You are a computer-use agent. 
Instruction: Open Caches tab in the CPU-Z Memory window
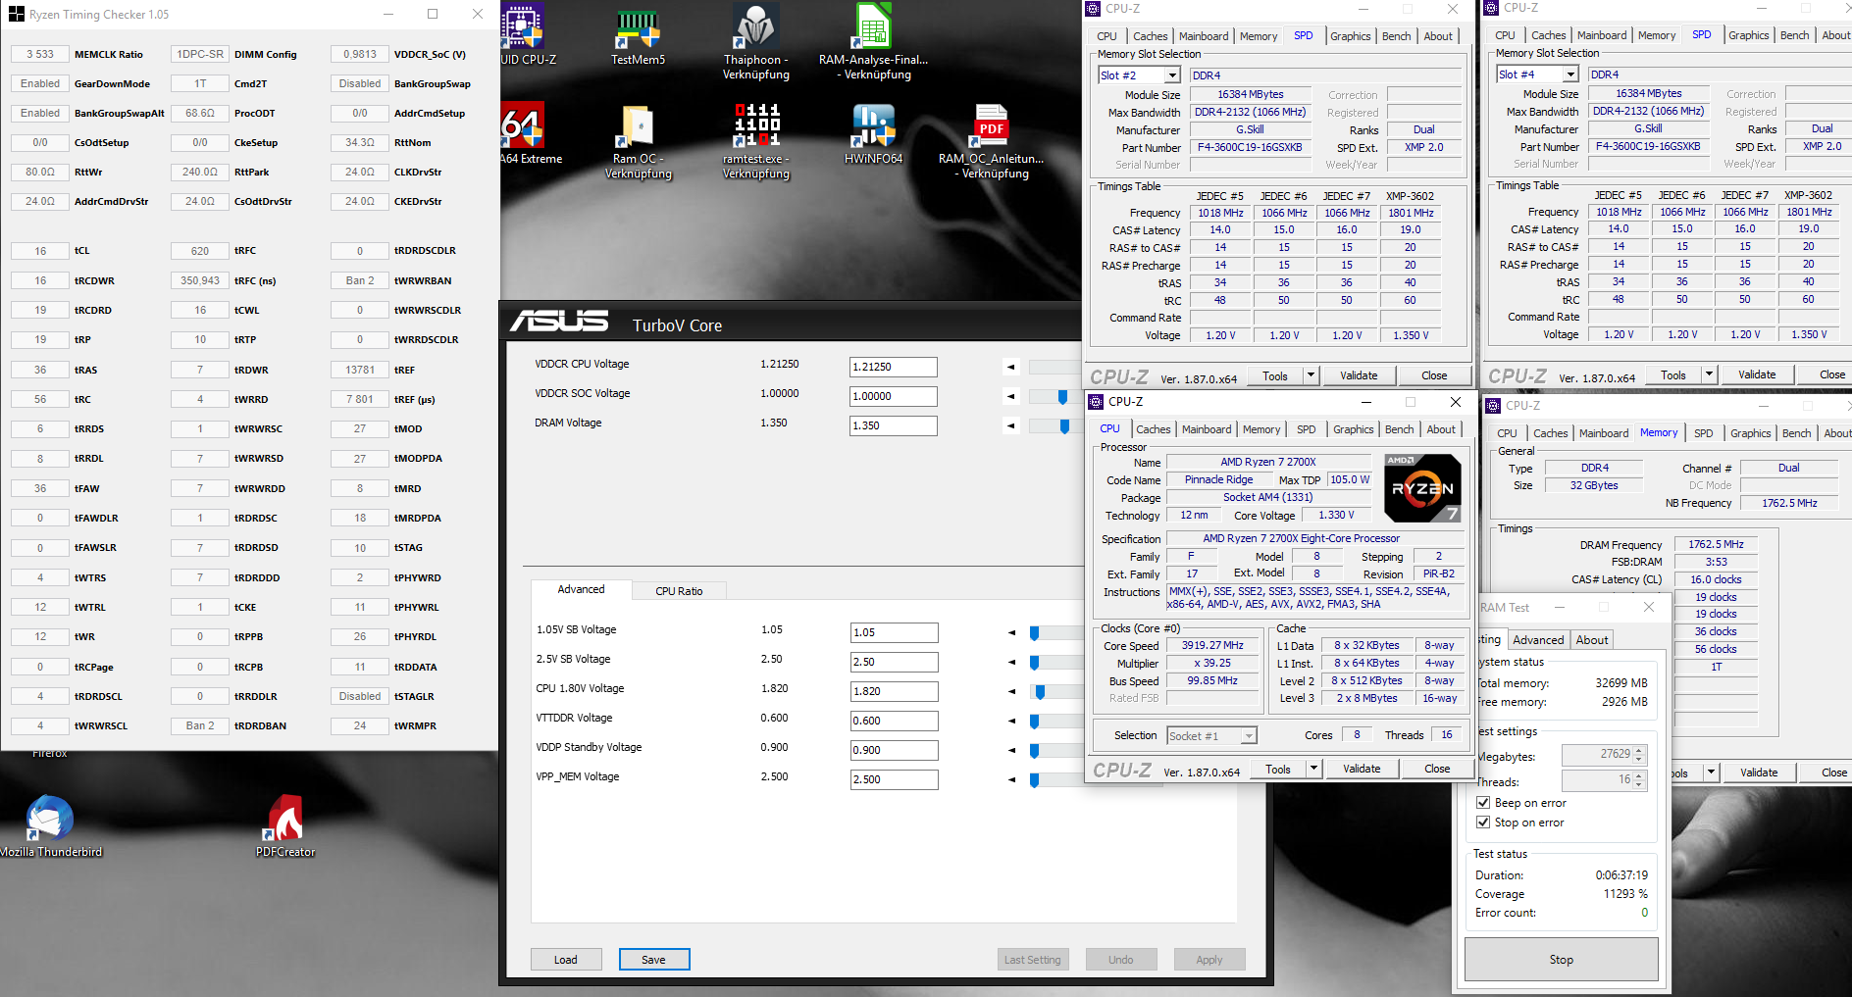pos(1551,433)
